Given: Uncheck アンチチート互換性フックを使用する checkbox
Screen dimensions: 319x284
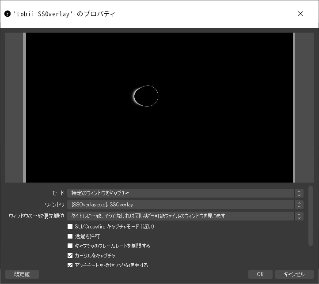Looking at the screenshot, I should pos(70,265).
